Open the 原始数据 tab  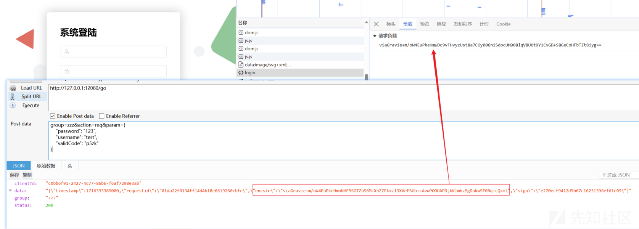46,166
